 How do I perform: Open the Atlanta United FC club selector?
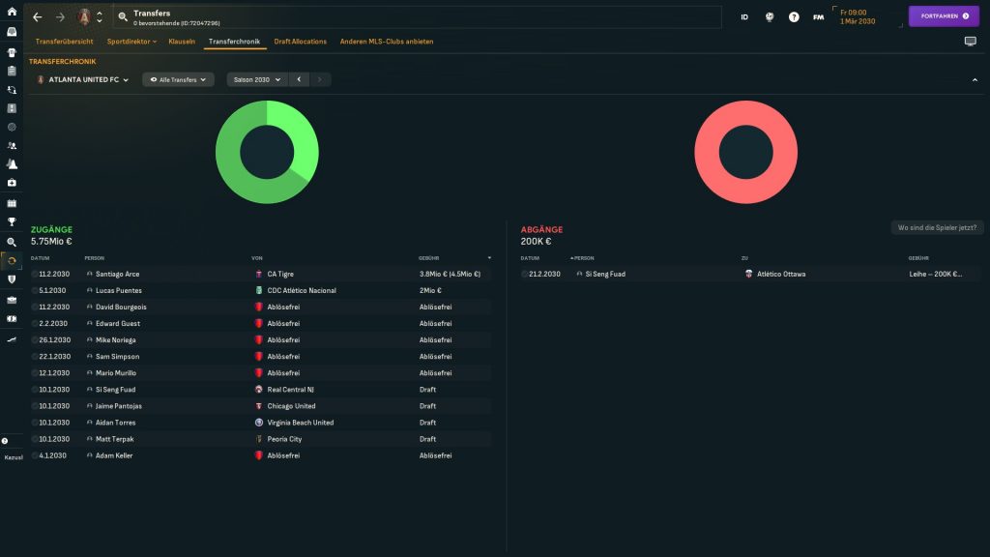pos(83,79)
